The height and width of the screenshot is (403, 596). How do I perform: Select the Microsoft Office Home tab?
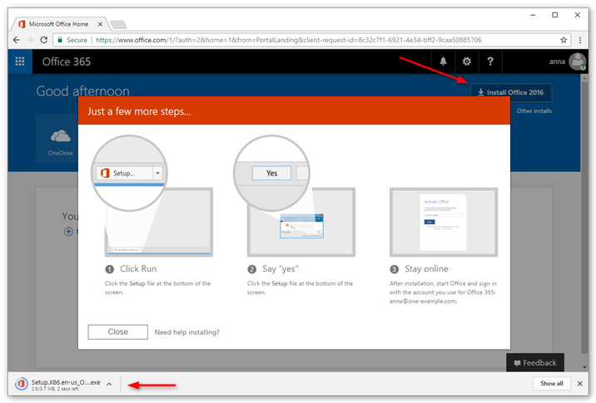pyautogui.click(x=59, y=24)
